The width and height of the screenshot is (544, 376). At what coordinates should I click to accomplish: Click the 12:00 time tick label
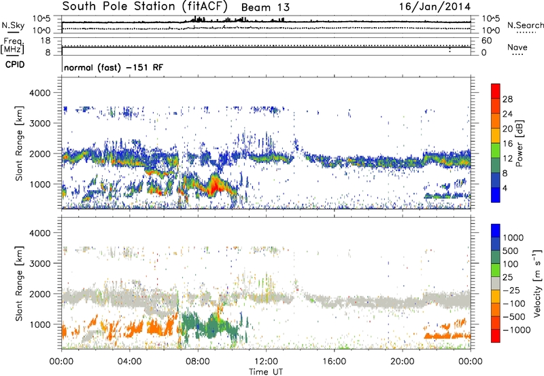(x=266, y=362)
